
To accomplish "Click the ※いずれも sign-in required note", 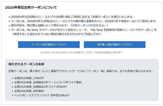I will tap(74, 52).
